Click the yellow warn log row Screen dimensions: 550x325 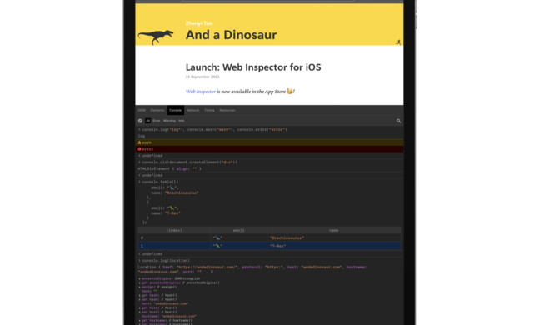tap(269, 142)
